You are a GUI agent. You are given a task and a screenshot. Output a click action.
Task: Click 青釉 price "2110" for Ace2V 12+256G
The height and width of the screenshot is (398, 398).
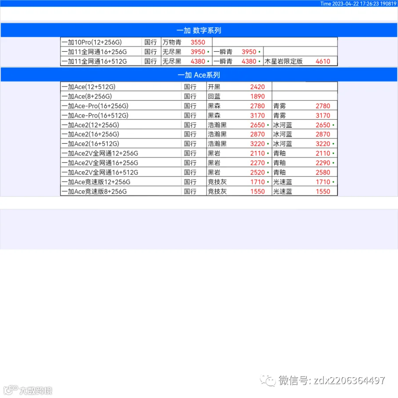tap(323, 153)
